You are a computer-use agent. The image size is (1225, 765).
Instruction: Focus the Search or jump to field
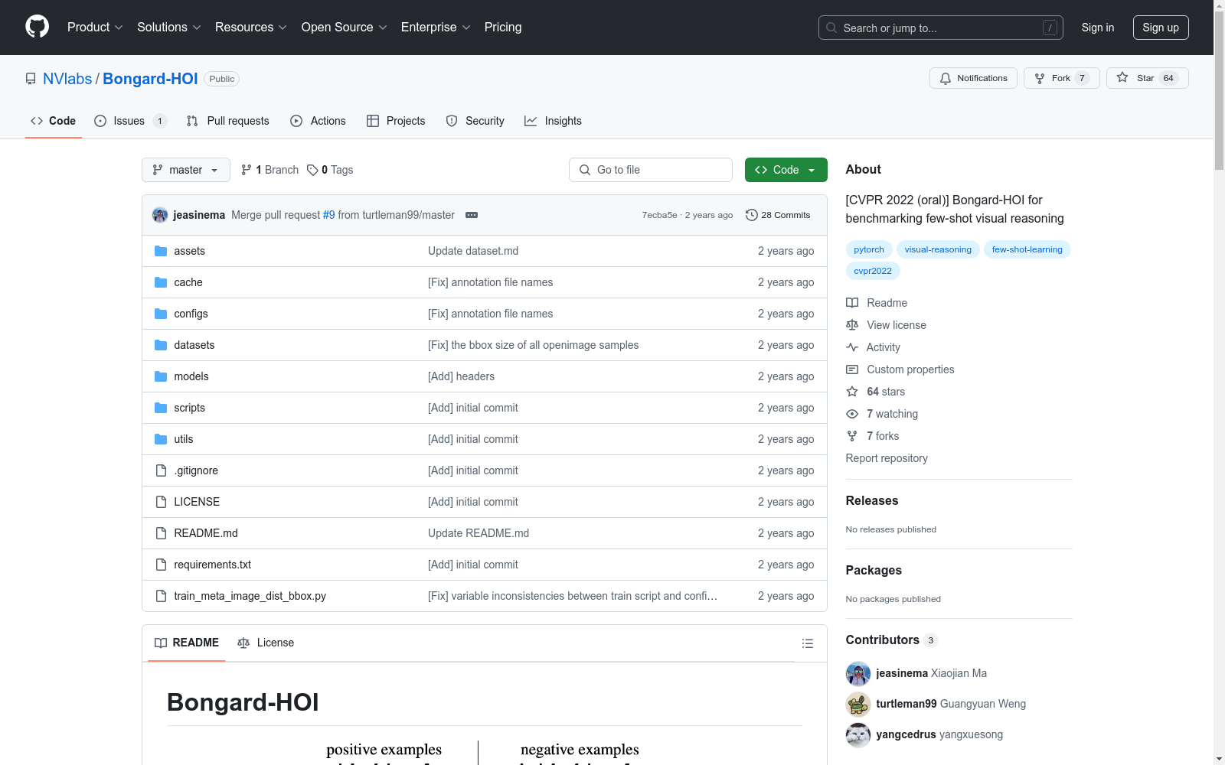click(x=941, y=28)
